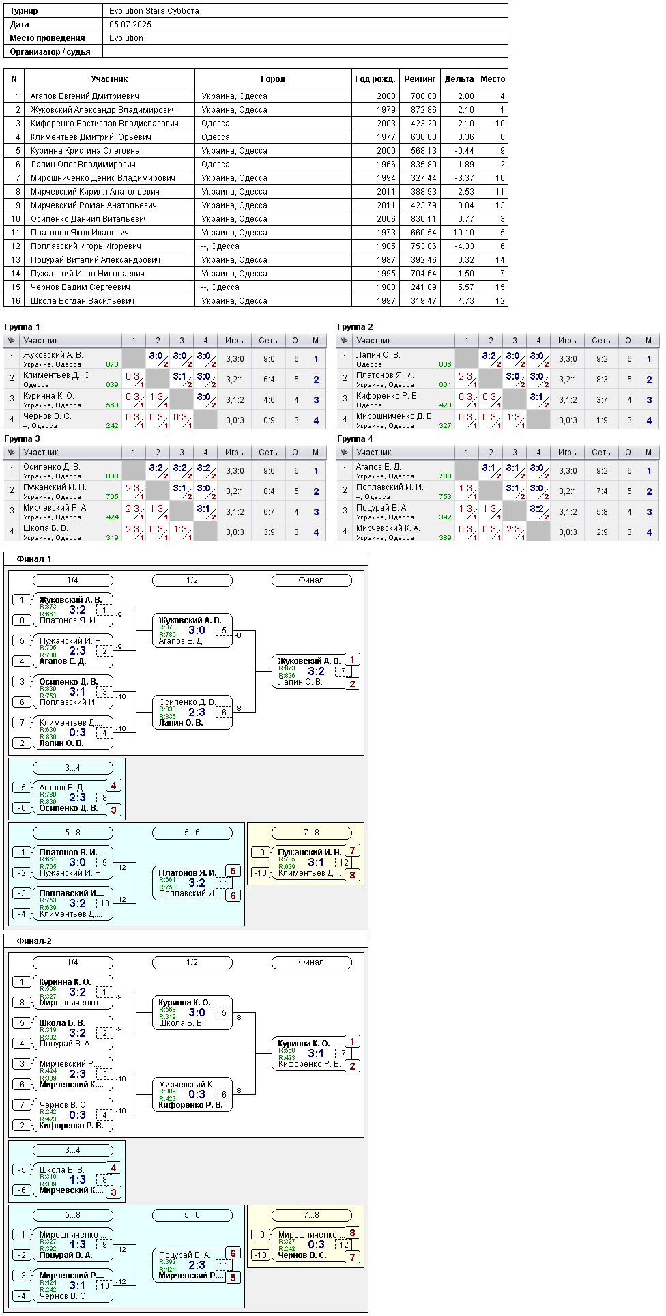Screen dimensions: 666x1316
Task: Click the 7...8 label in Финал-1
Action: pos(311,833)
